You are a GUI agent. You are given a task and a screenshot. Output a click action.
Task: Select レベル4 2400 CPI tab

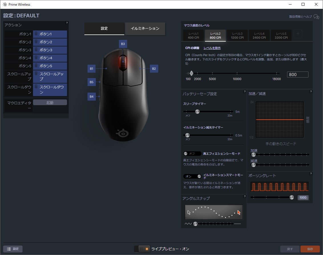pos(259,36)
